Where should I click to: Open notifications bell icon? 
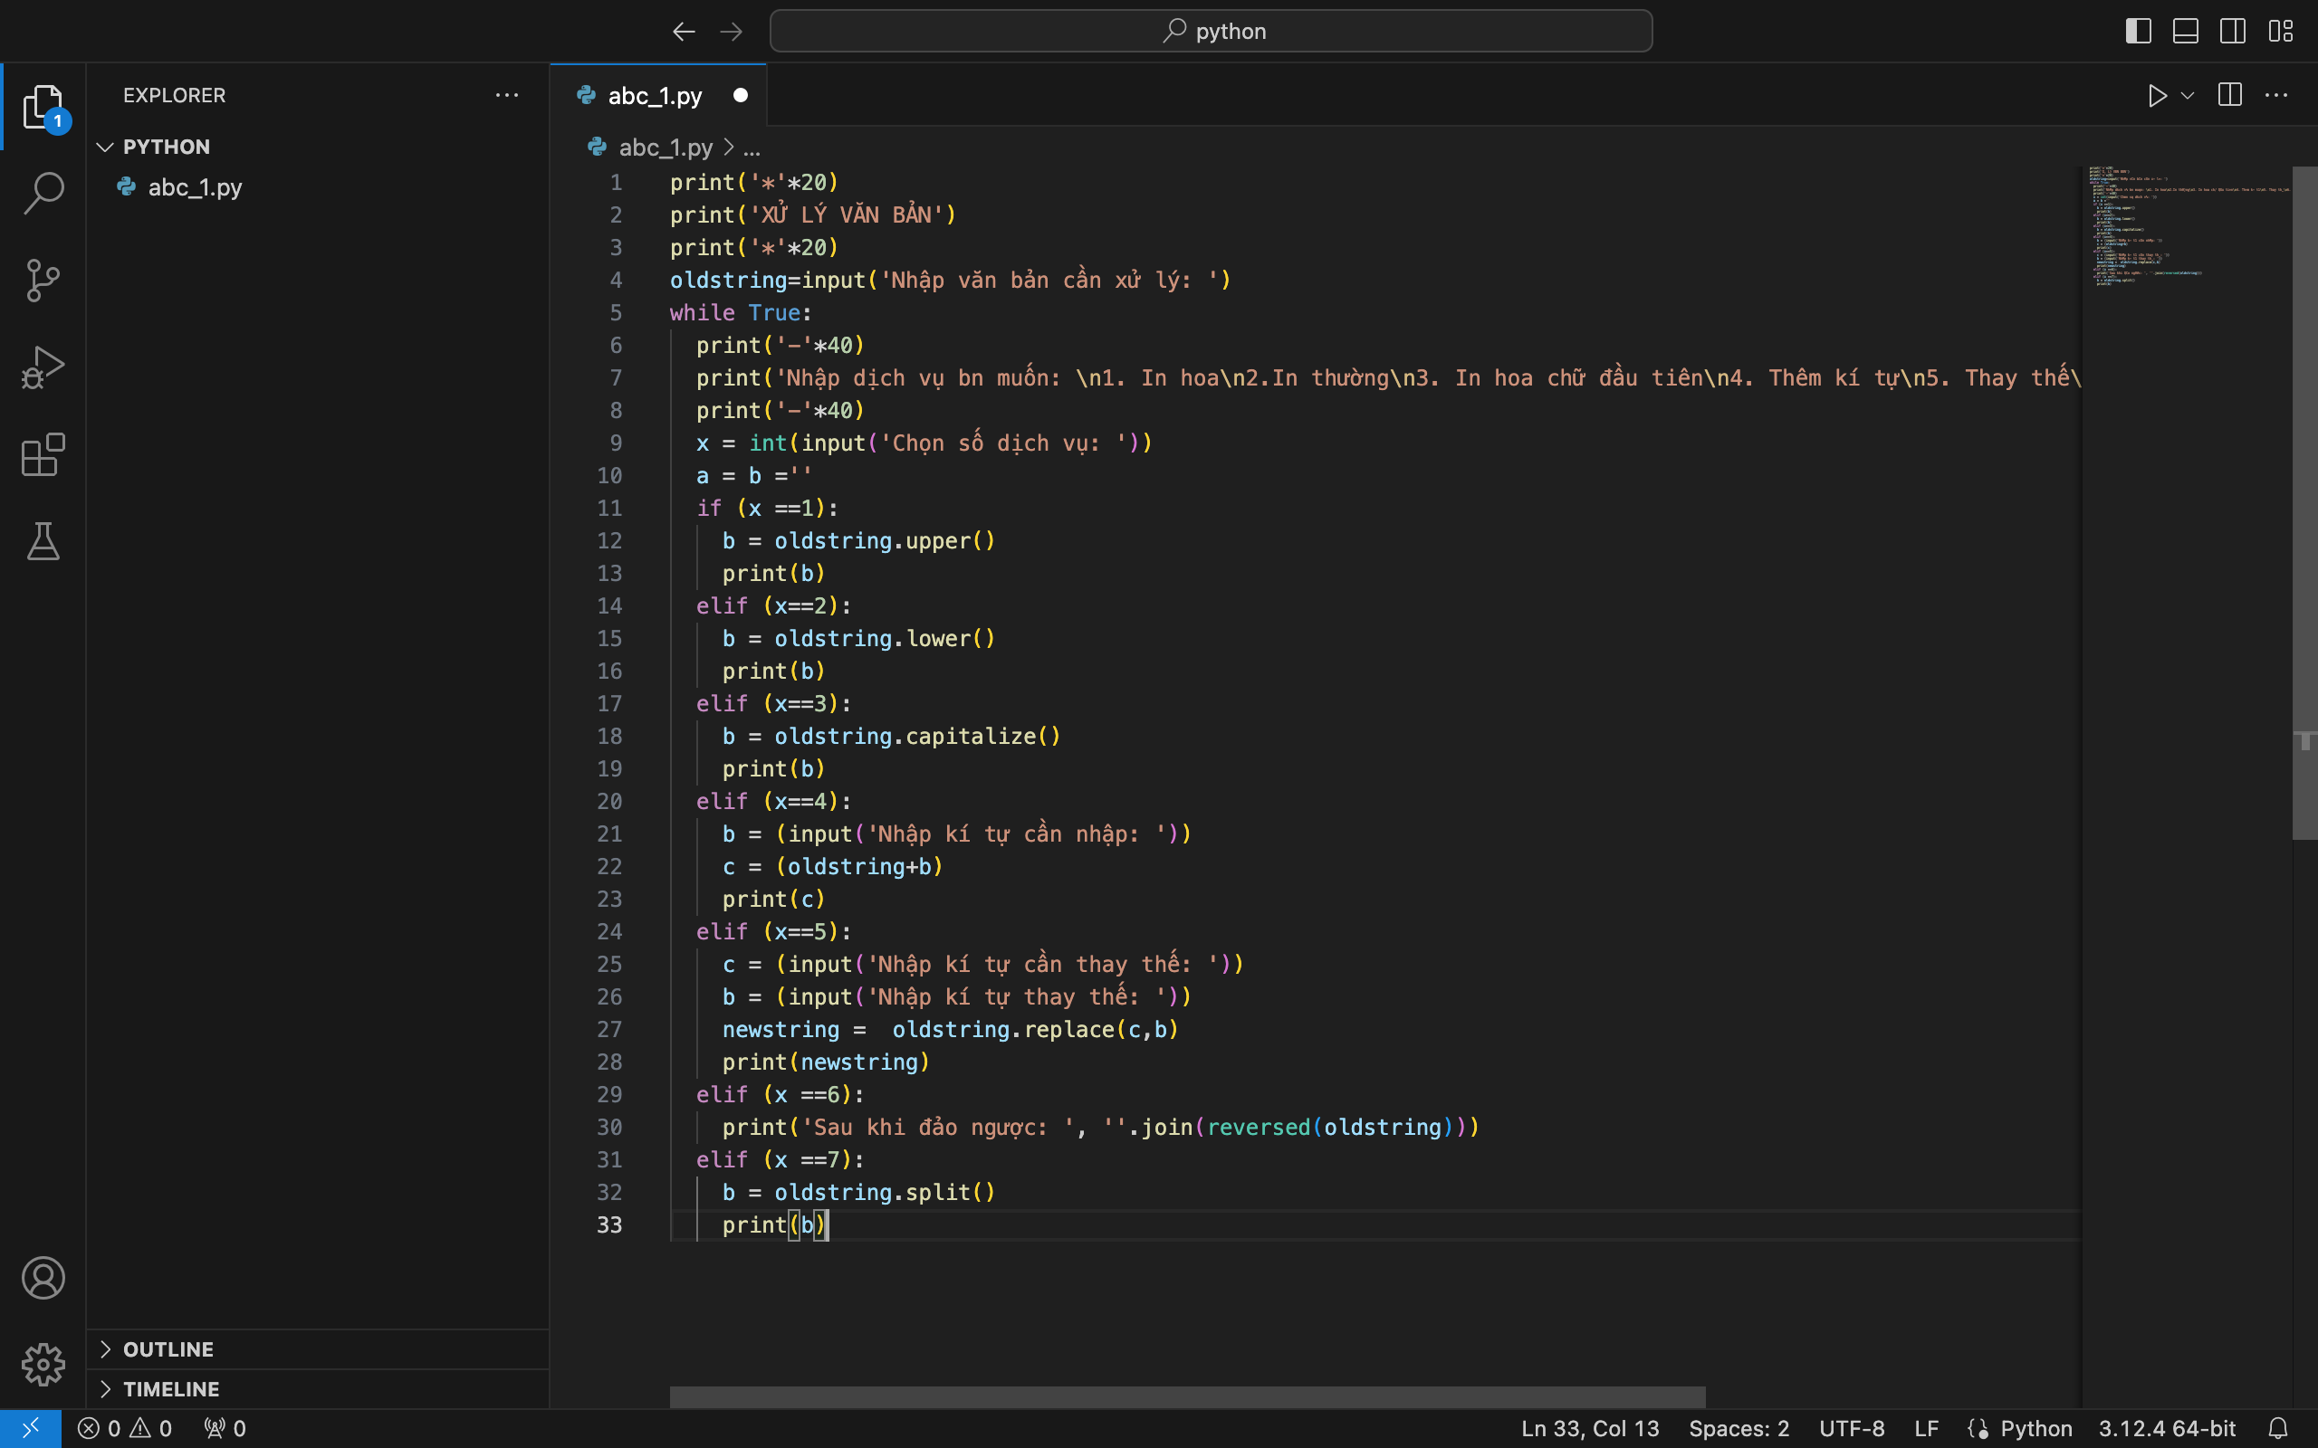(x=2279, y=1428)
